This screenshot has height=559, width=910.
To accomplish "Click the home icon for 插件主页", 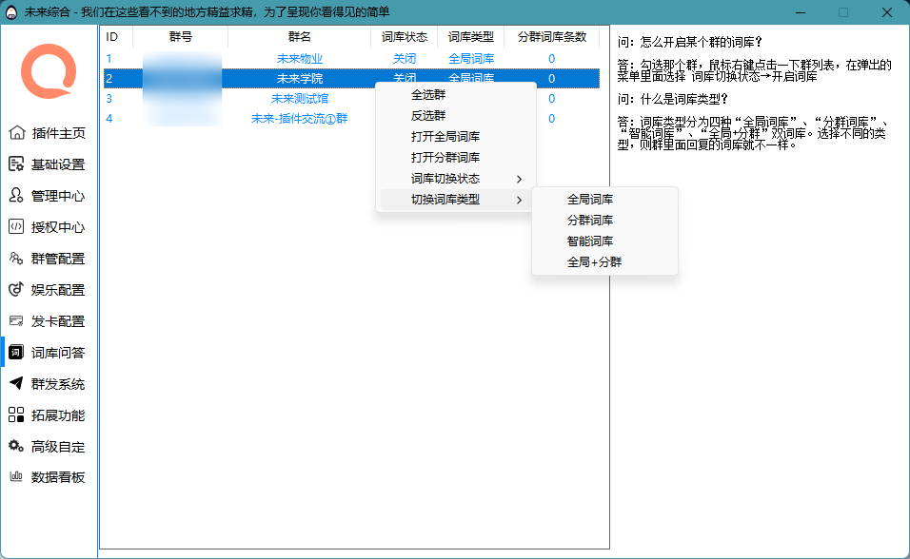I will tap(16, 133).
